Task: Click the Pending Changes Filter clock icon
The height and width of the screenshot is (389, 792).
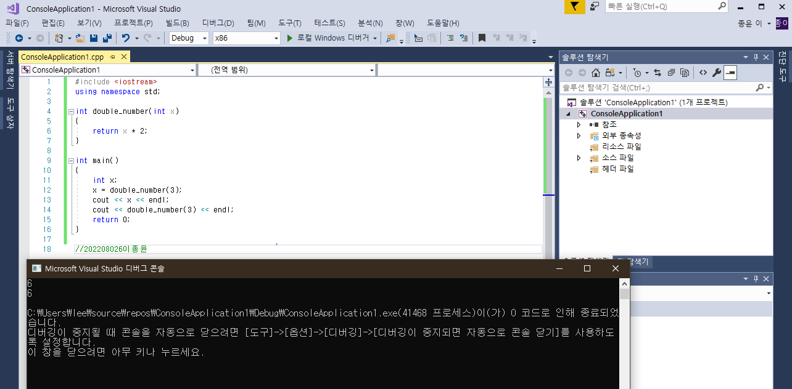Action: click(x=637, y=73)
